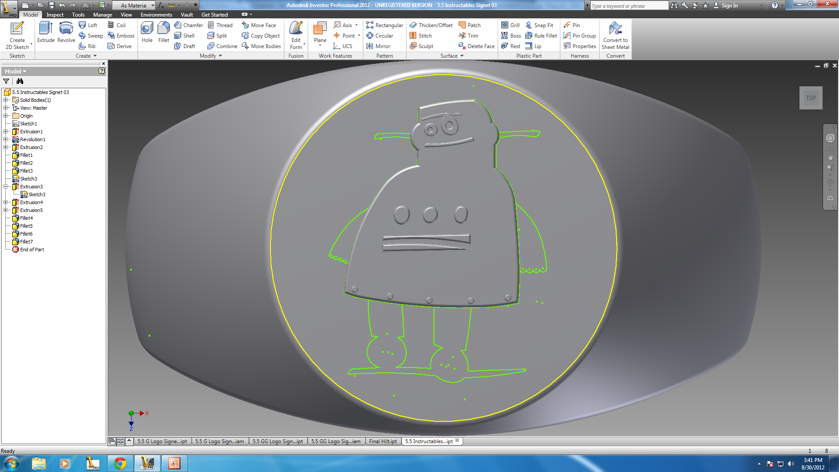The width and height of the screenshot is (839, 472).
Task: Choose the Combine tool
Action: coord(222,46)
